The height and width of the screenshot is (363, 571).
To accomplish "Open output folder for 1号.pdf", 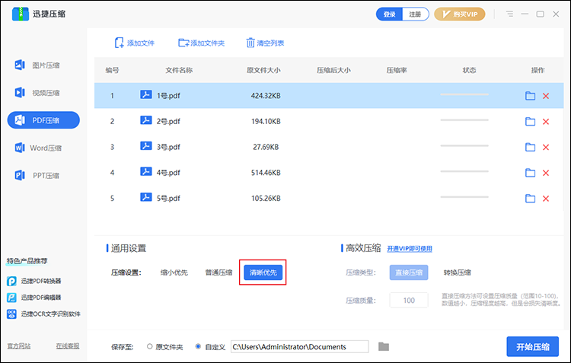I will pos(531,96).
